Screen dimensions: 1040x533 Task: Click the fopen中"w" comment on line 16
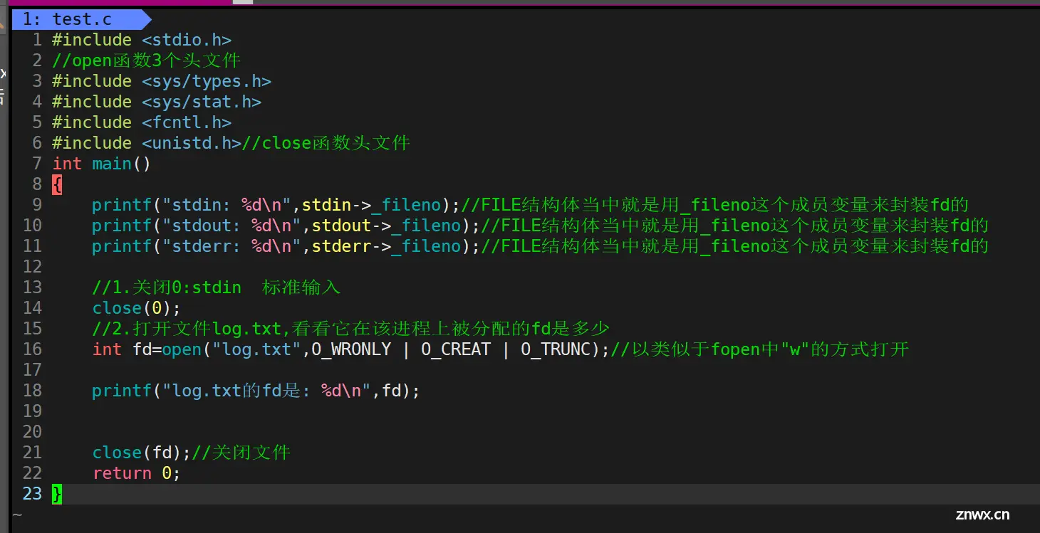tap(760, 349)
